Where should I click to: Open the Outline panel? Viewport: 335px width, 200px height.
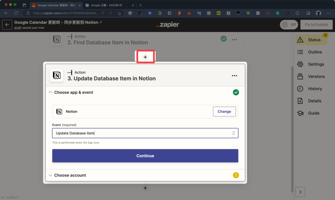(x=310, y=52)
